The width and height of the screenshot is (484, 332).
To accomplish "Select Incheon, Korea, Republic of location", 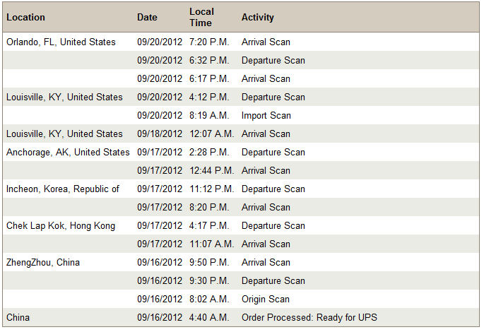I will (63, 189).
